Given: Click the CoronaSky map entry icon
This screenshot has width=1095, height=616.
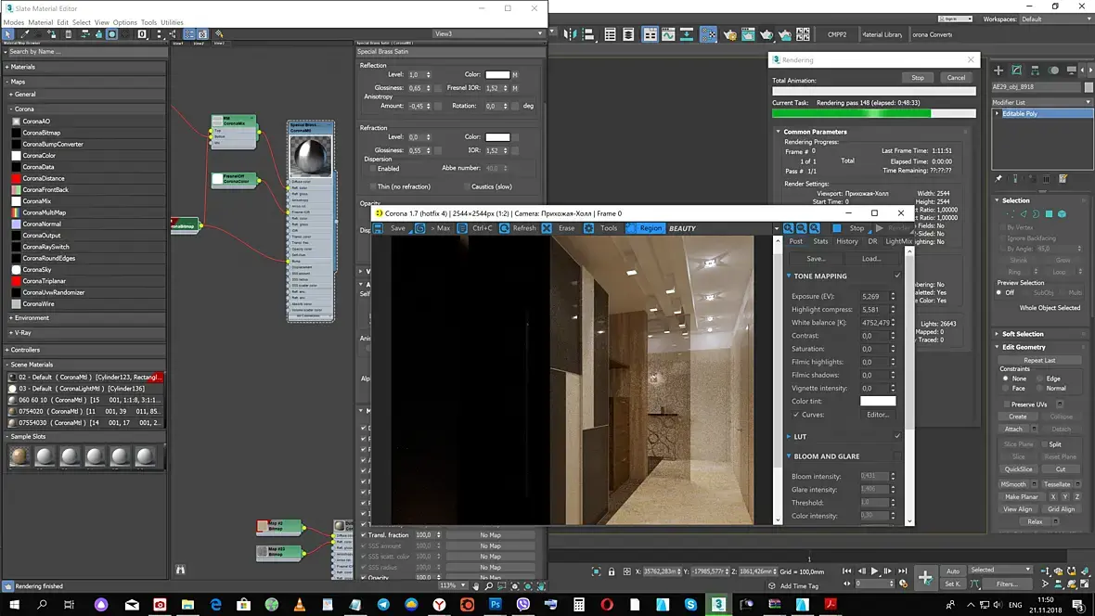Looking at the screenshot, I should coord(16,270).
